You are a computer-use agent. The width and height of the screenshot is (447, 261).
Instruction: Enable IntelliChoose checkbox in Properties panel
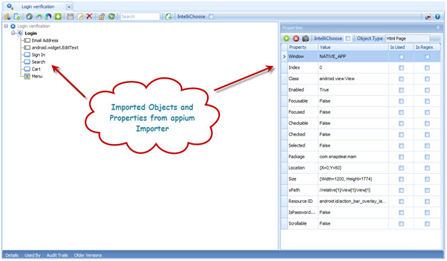(x=348, y=38)
